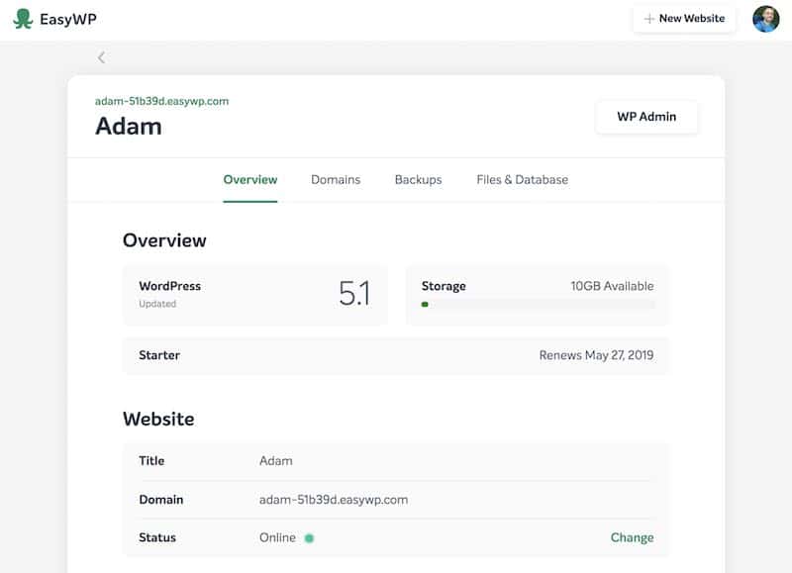
Task: Click the 'Renews May 27, 2019' text
Action: [596, 355]
